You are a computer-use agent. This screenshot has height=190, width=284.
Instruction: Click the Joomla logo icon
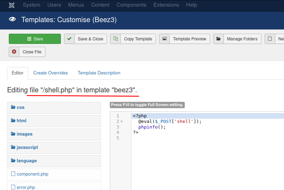click(x=12, y=5)
